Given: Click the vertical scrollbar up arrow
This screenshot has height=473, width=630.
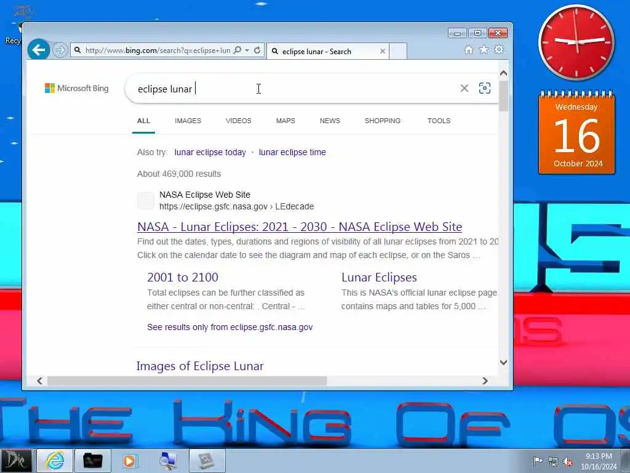Looking at the screenshot, I should pyautogui.click(x=503, y=74).
